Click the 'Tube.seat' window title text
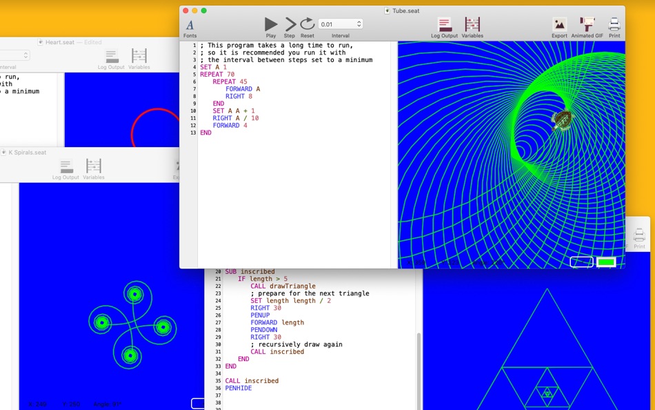Viewport: 655px width, 410px height. click(405, 11)
